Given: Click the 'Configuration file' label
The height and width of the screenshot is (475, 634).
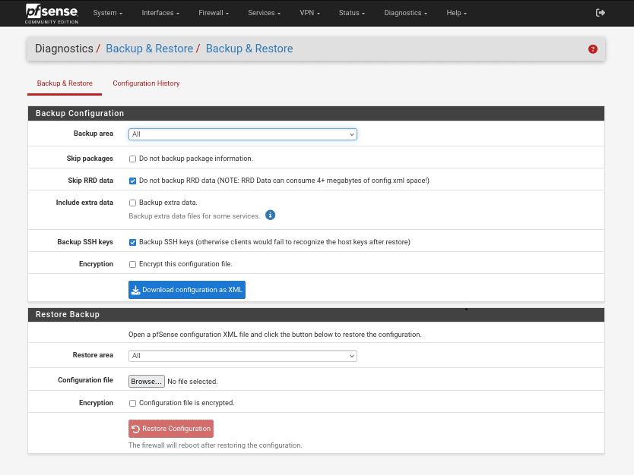Looking at the screenshot, I should pos(85,380).
